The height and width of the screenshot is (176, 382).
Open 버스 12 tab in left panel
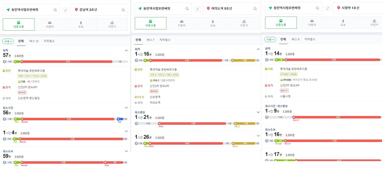(34, 41)
